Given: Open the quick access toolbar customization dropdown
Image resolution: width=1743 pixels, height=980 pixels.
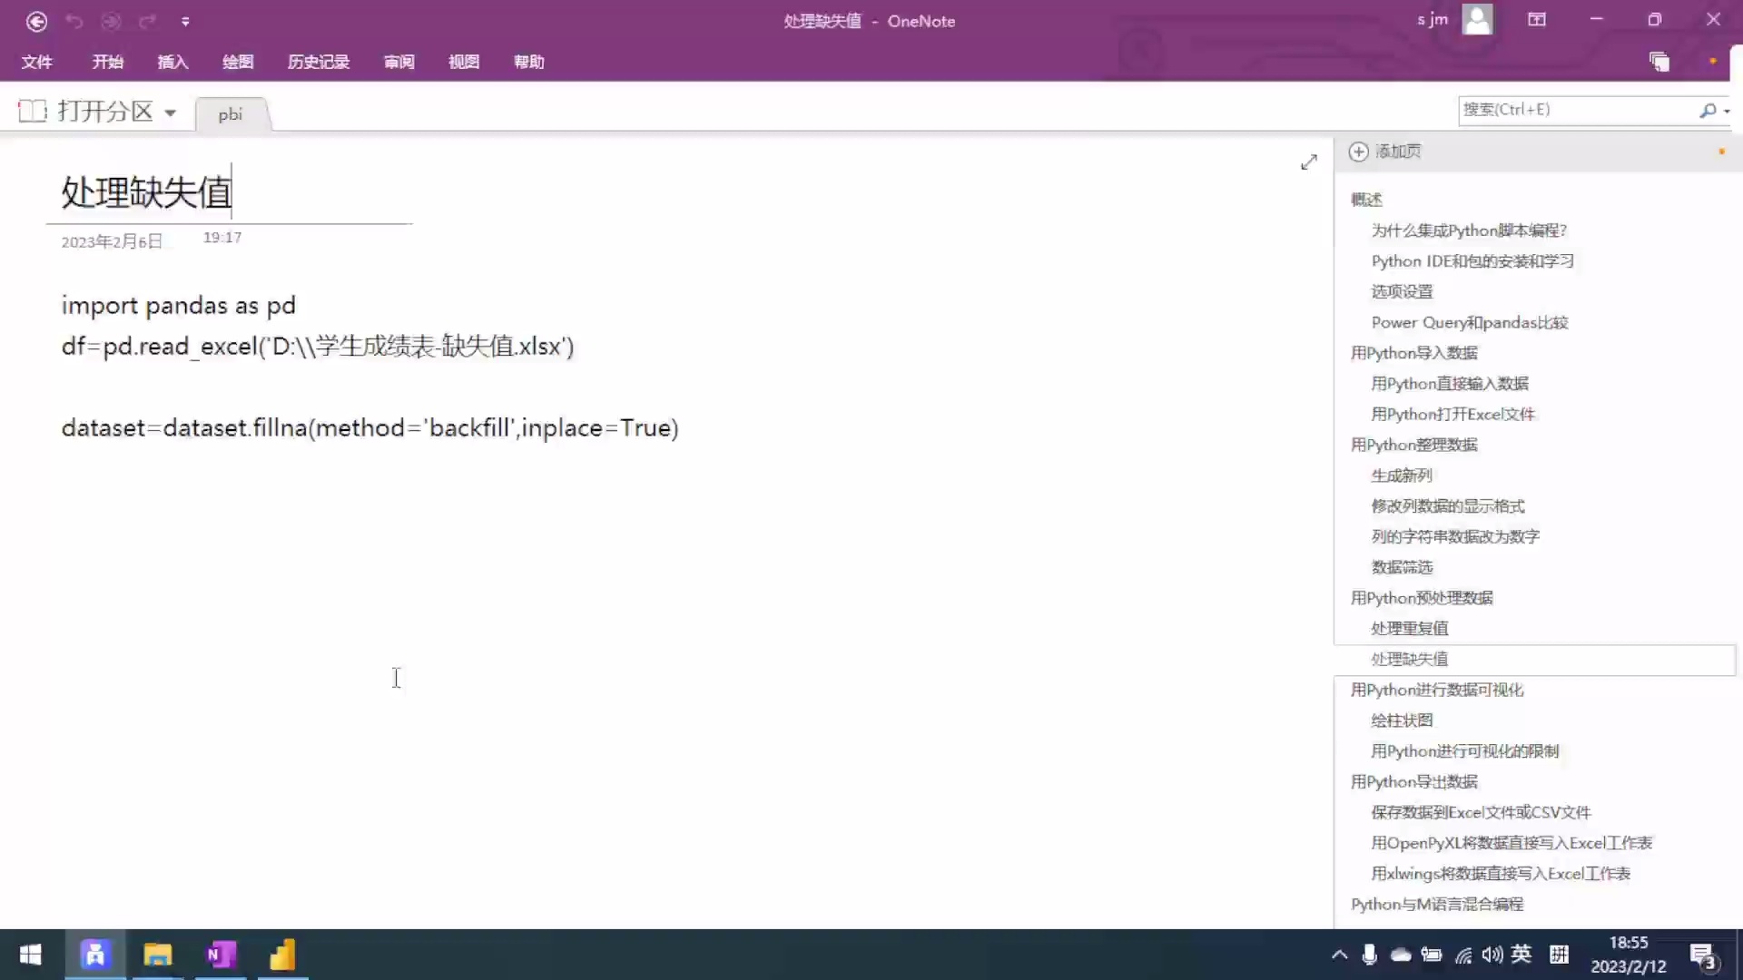Looking at the screenshot, I should coord(186,21).
